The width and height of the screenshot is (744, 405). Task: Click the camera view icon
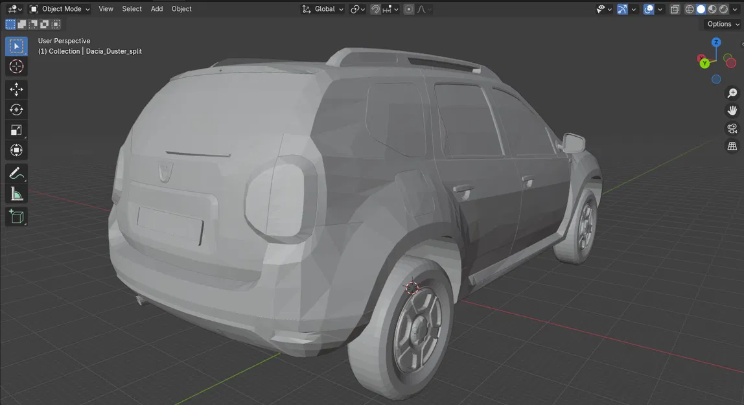point(732,128)
